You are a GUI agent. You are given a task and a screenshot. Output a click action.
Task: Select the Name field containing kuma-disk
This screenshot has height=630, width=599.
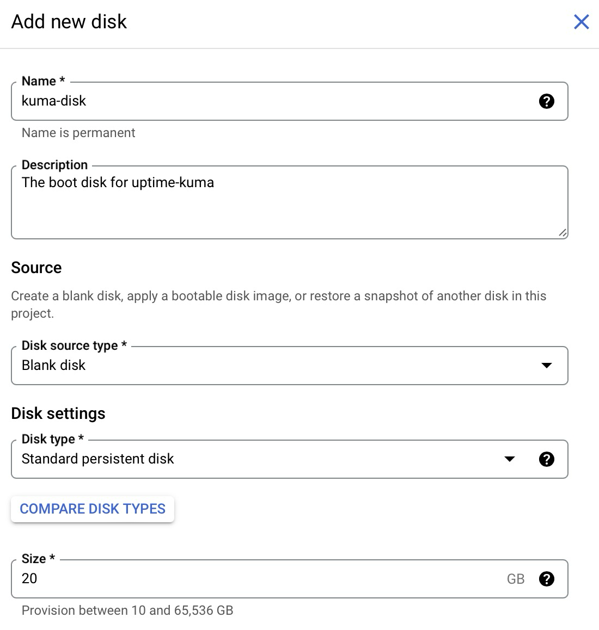click(218, 101)
